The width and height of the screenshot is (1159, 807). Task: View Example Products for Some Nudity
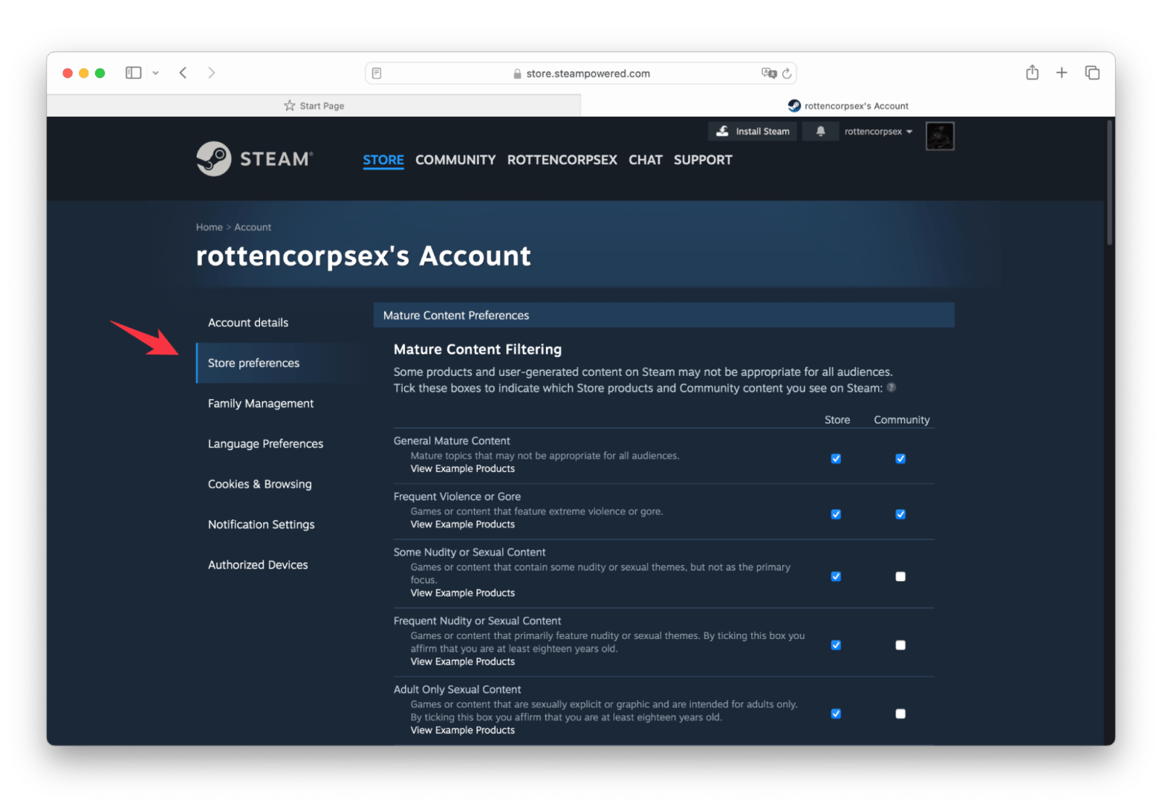pos(463,593)
